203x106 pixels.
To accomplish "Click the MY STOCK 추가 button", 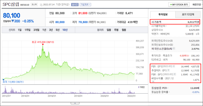I will (179, 4).
